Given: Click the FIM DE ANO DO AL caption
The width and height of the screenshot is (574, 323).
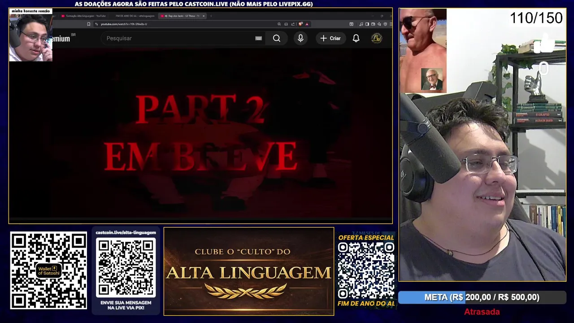Looking at the screenshot, I should click(366, 304).
